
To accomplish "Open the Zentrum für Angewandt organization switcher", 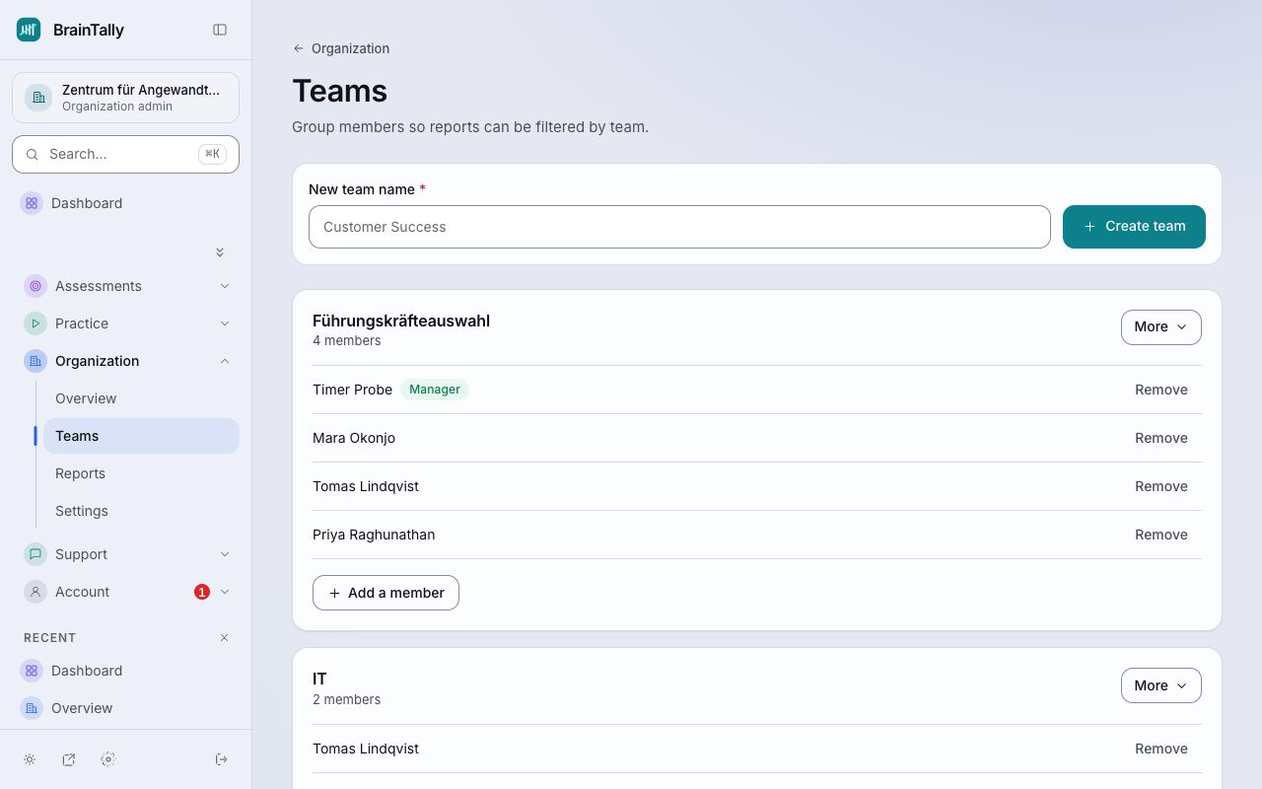I will coord(125,98).
